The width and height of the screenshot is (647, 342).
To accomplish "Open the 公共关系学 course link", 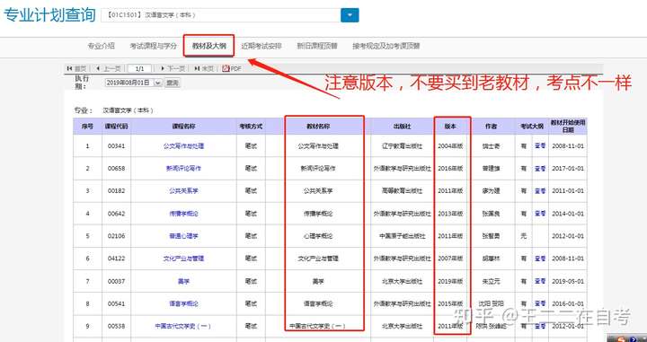I will point(183,191).
